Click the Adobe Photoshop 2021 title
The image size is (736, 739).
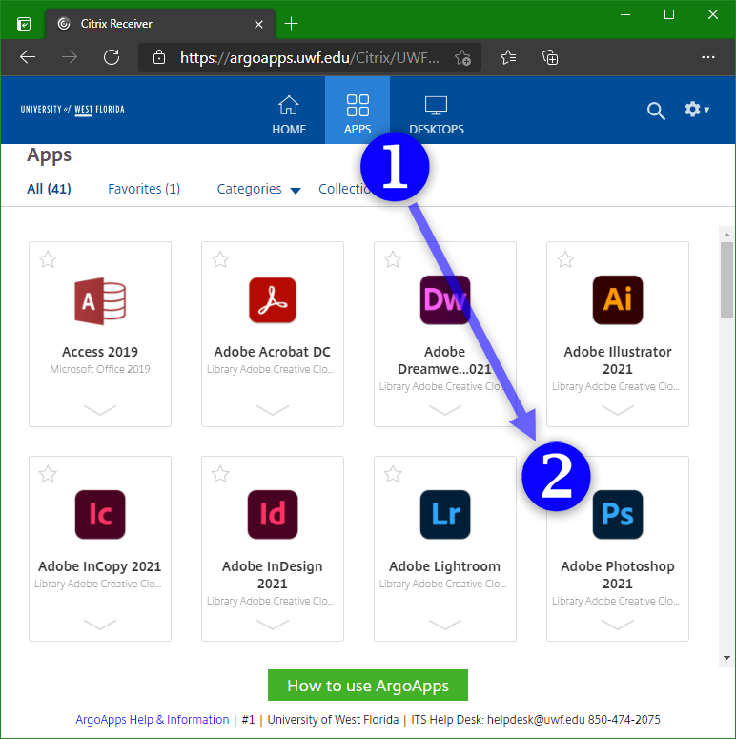click(x=617, y=575)
